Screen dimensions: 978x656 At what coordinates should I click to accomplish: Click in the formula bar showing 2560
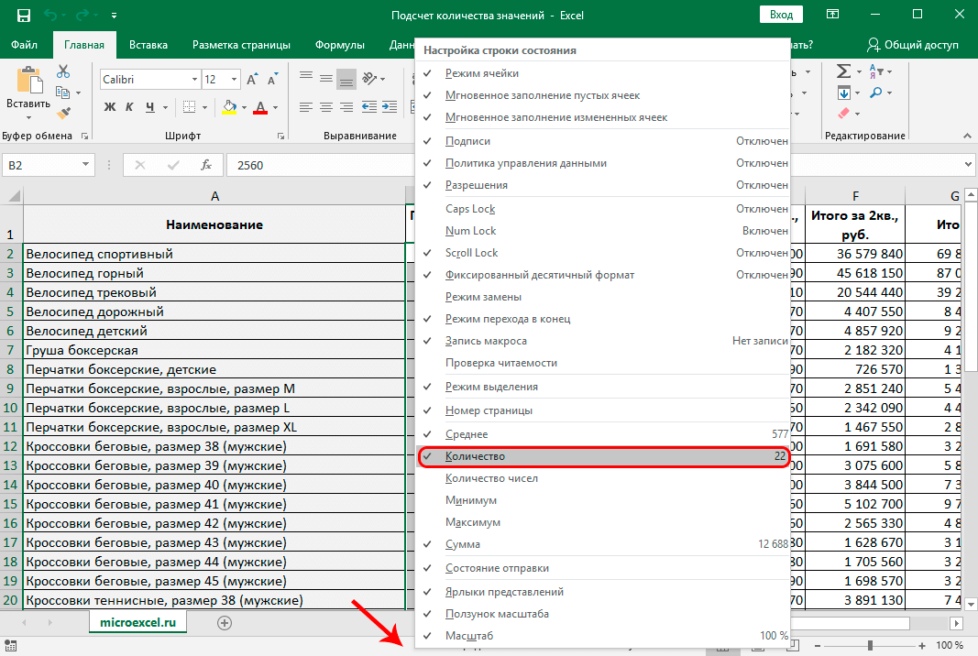(x=321, y=165)
